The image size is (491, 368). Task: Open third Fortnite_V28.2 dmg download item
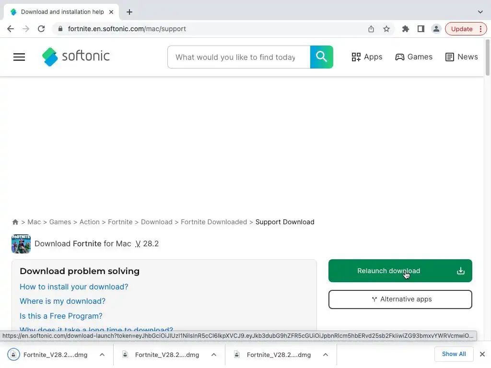coord(272,355)
